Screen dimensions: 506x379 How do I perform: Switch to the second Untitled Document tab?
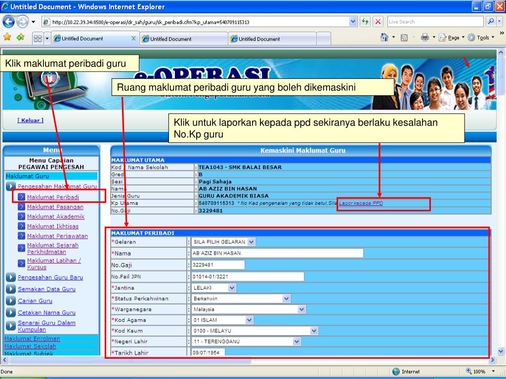point(183,39)
